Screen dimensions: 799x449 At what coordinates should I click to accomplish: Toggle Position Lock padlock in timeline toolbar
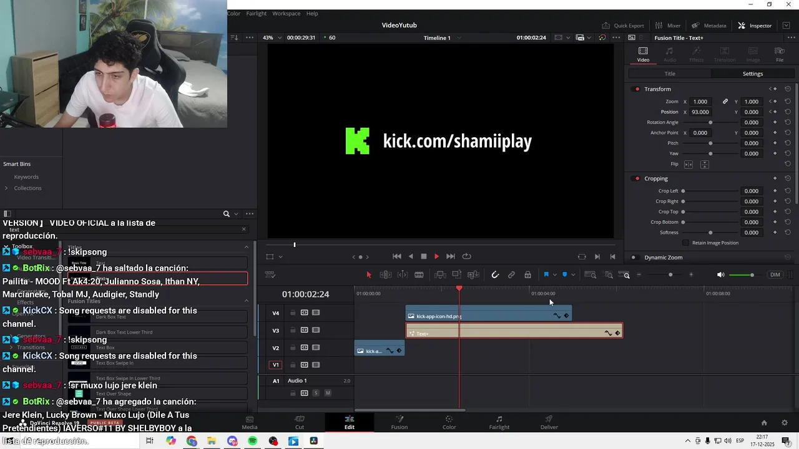[x=528, y=275]
